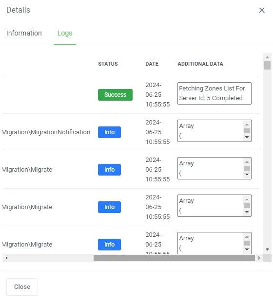Screen dimensions: 273x301
Task: Click the Details dialog title
Action: [x=18, y=10]
